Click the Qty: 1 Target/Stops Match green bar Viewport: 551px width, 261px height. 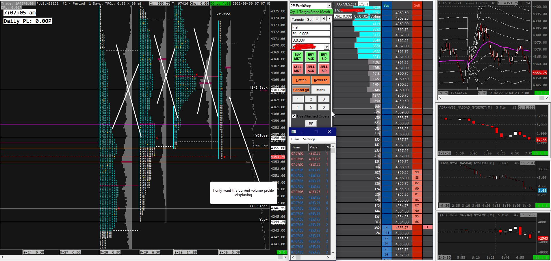coord(311,12)
